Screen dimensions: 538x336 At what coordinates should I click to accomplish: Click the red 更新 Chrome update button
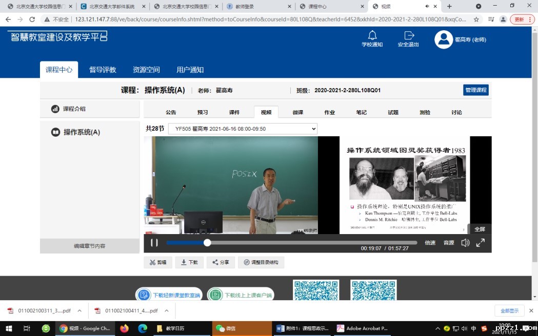click(x=522, y=19)
